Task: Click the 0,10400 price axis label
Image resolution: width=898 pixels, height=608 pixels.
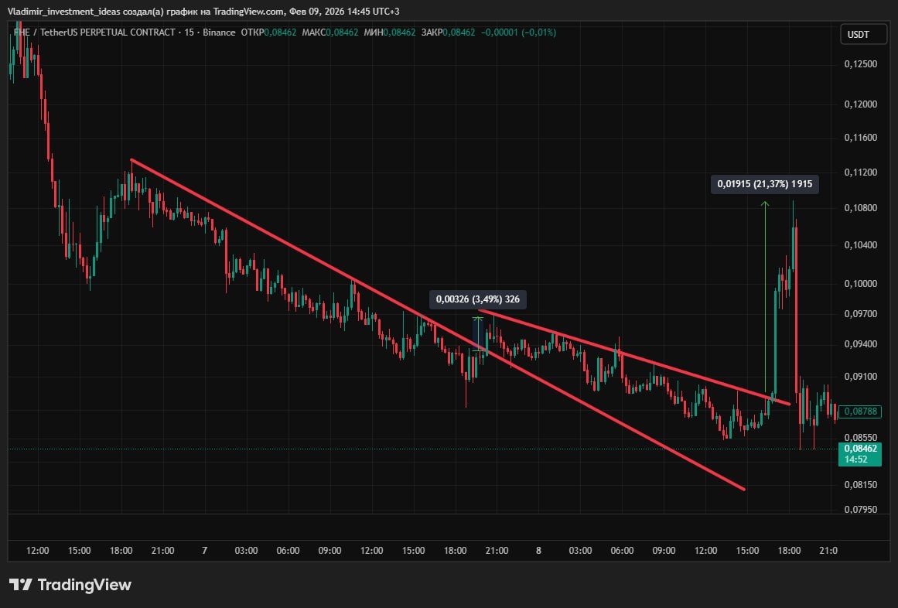Action: (x=860, y=245)
